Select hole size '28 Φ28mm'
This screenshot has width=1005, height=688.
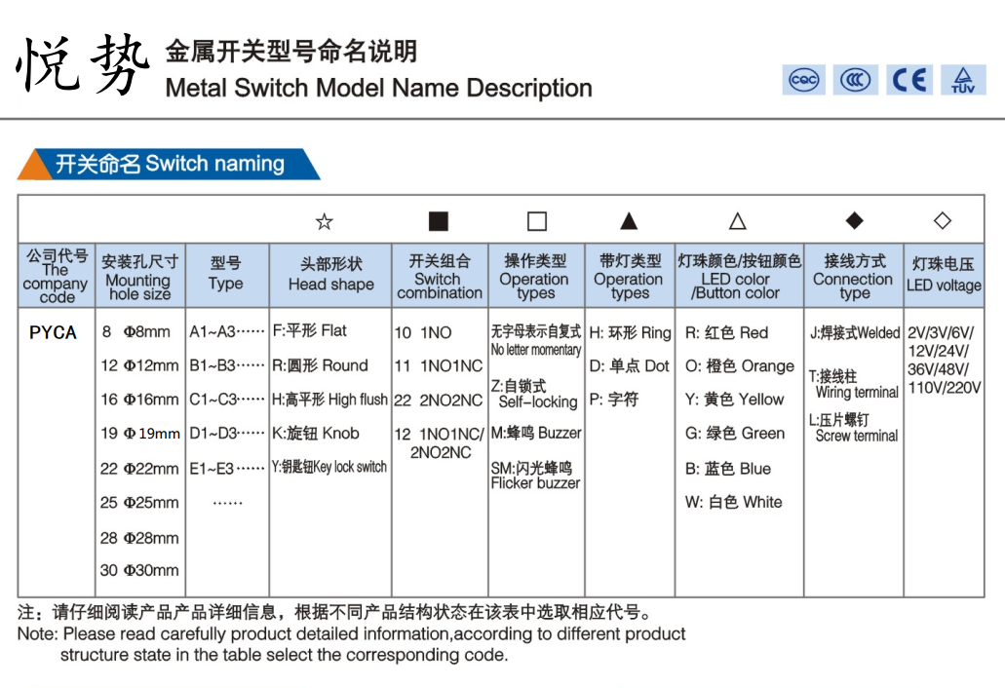click(139, 538)
